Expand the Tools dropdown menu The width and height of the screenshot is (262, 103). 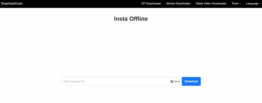click(x=236, y=4)
